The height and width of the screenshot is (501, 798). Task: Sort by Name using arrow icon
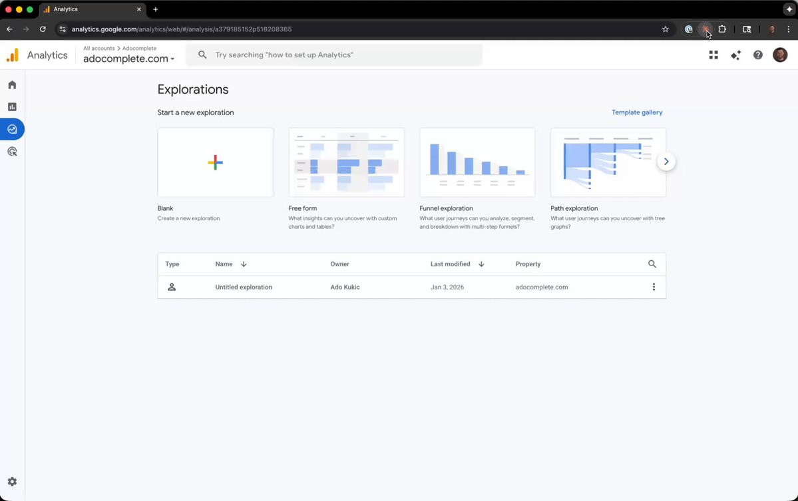click(x=244, y=264)
